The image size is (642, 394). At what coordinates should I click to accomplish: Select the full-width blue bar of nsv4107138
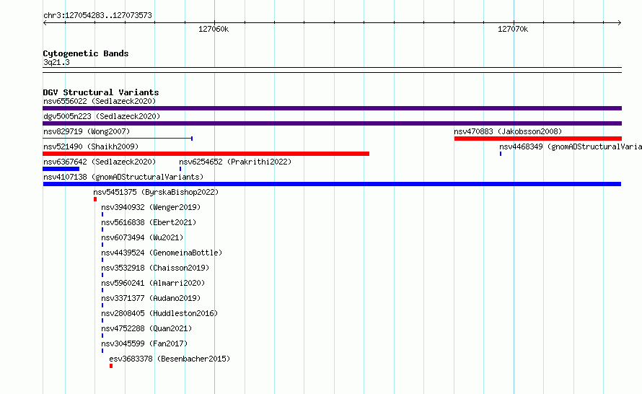(x=332, y=184)
